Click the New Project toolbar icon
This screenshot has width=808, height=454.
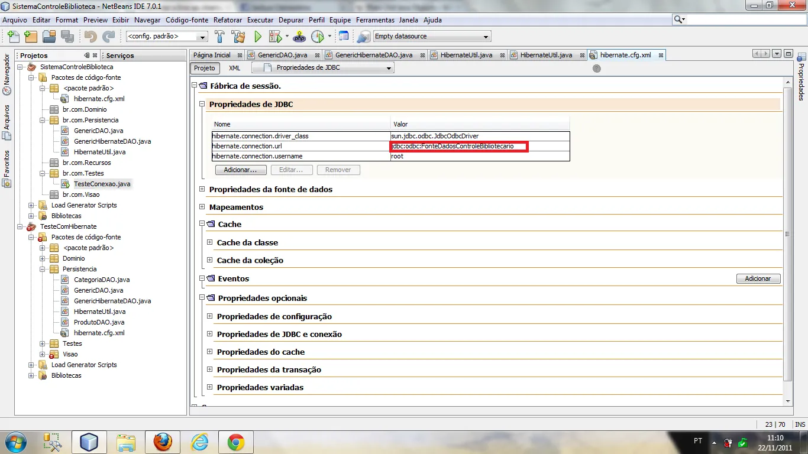pyautogui.click(x=31, y=37)
